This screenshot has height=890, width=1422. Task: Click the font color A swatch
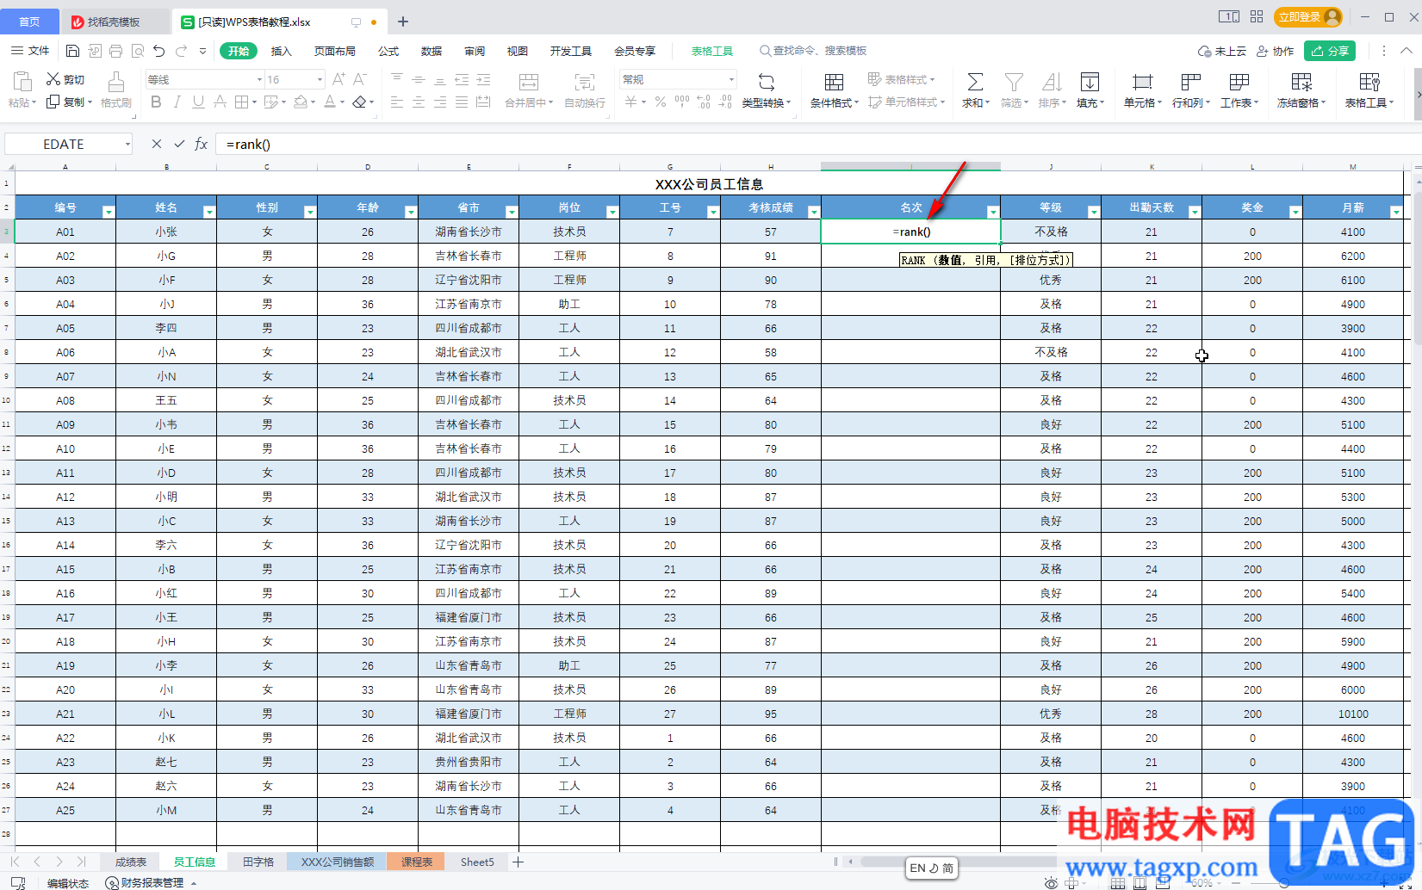pyautogui.click(x=330, y=102)
